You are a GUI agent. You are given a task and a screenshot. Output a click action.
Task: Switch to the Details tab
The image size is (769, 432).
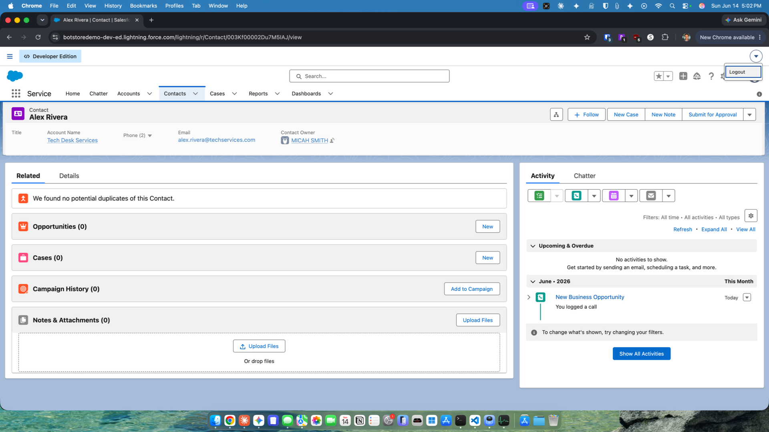(69, 176)
